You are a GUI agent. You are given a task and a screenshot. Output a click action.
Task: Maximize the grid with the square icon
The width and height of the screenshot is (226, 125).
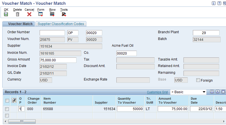point(223,92)
